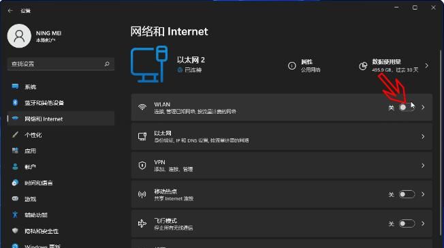The width and height of the screenshot is (444, 248).
Task: Click the account person icon in the sidebar
Action: (x=15, y=166)
